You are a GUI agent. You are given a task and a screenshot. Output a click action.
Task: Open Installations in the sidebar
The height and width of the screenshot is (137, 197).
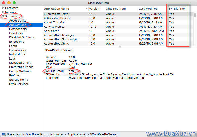click(17, 54)
